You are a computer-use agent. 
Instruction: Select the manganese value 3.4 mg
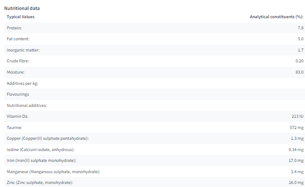click(297, 172)
